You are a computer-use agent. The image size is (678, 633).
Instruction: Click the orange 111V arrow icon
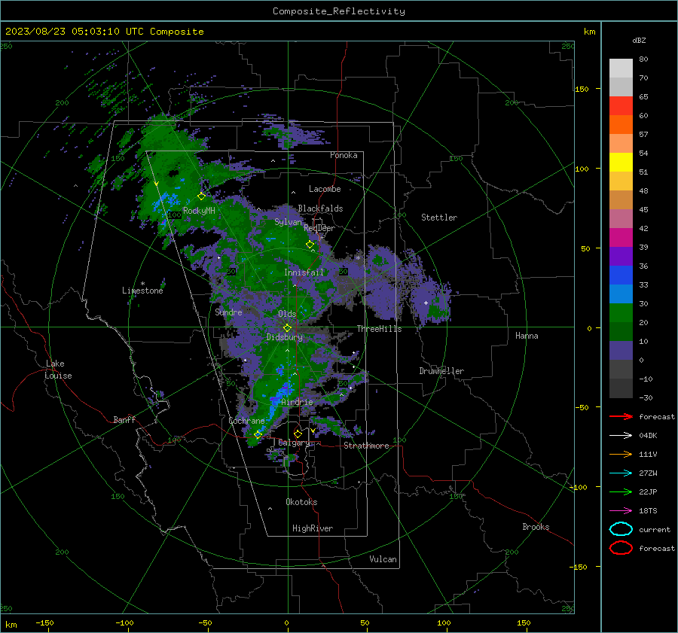pyautogui.click(x=621, y=454)
